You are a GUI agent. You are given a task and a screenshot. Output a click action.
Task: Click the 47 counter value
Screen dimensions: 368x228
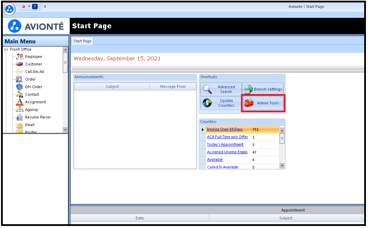[254, 152]
